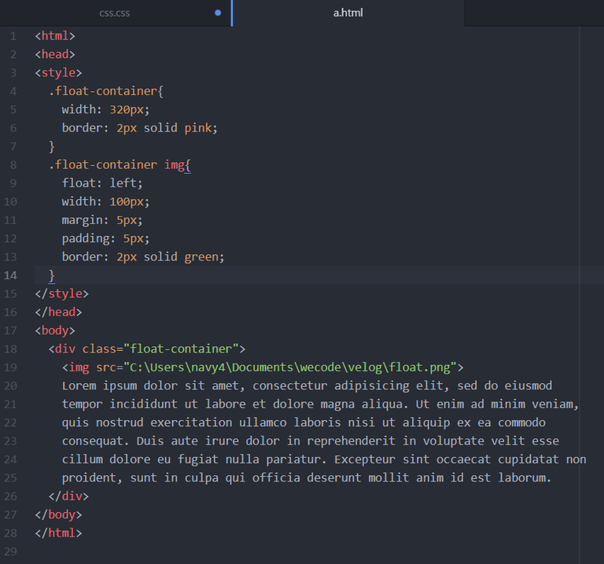Click the <style> opening tag
Viewport: 604px width, 564px height.
[x=58, y=73]
